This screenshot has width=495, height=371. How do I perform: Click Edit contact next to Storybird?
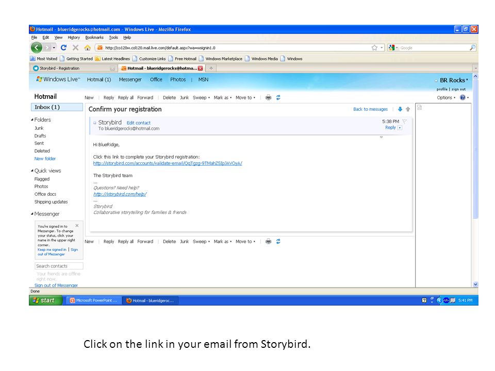pos(139,123)
